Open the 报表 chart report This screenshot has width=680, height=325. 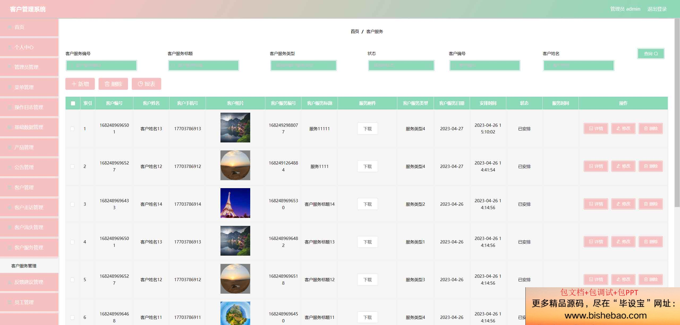pyautogui.click(x=146, y=84)
